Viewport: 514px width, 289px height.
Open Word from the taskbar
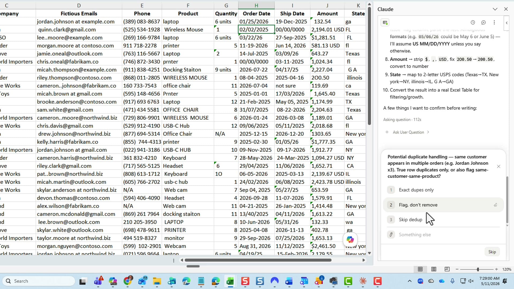[289, 281]
